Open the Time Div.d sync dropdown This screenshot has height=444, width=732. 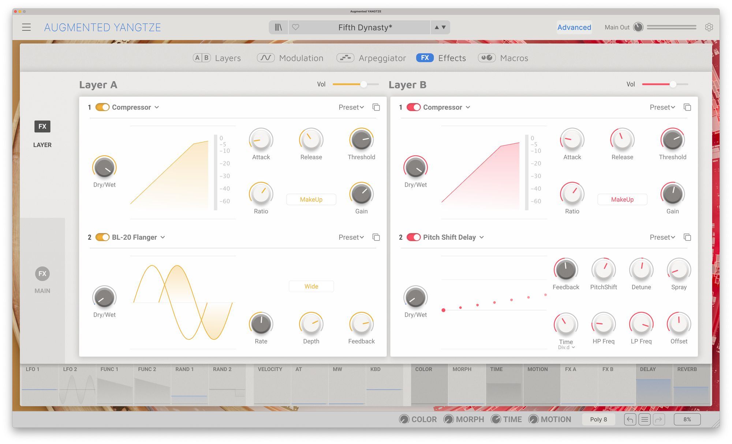566,347
